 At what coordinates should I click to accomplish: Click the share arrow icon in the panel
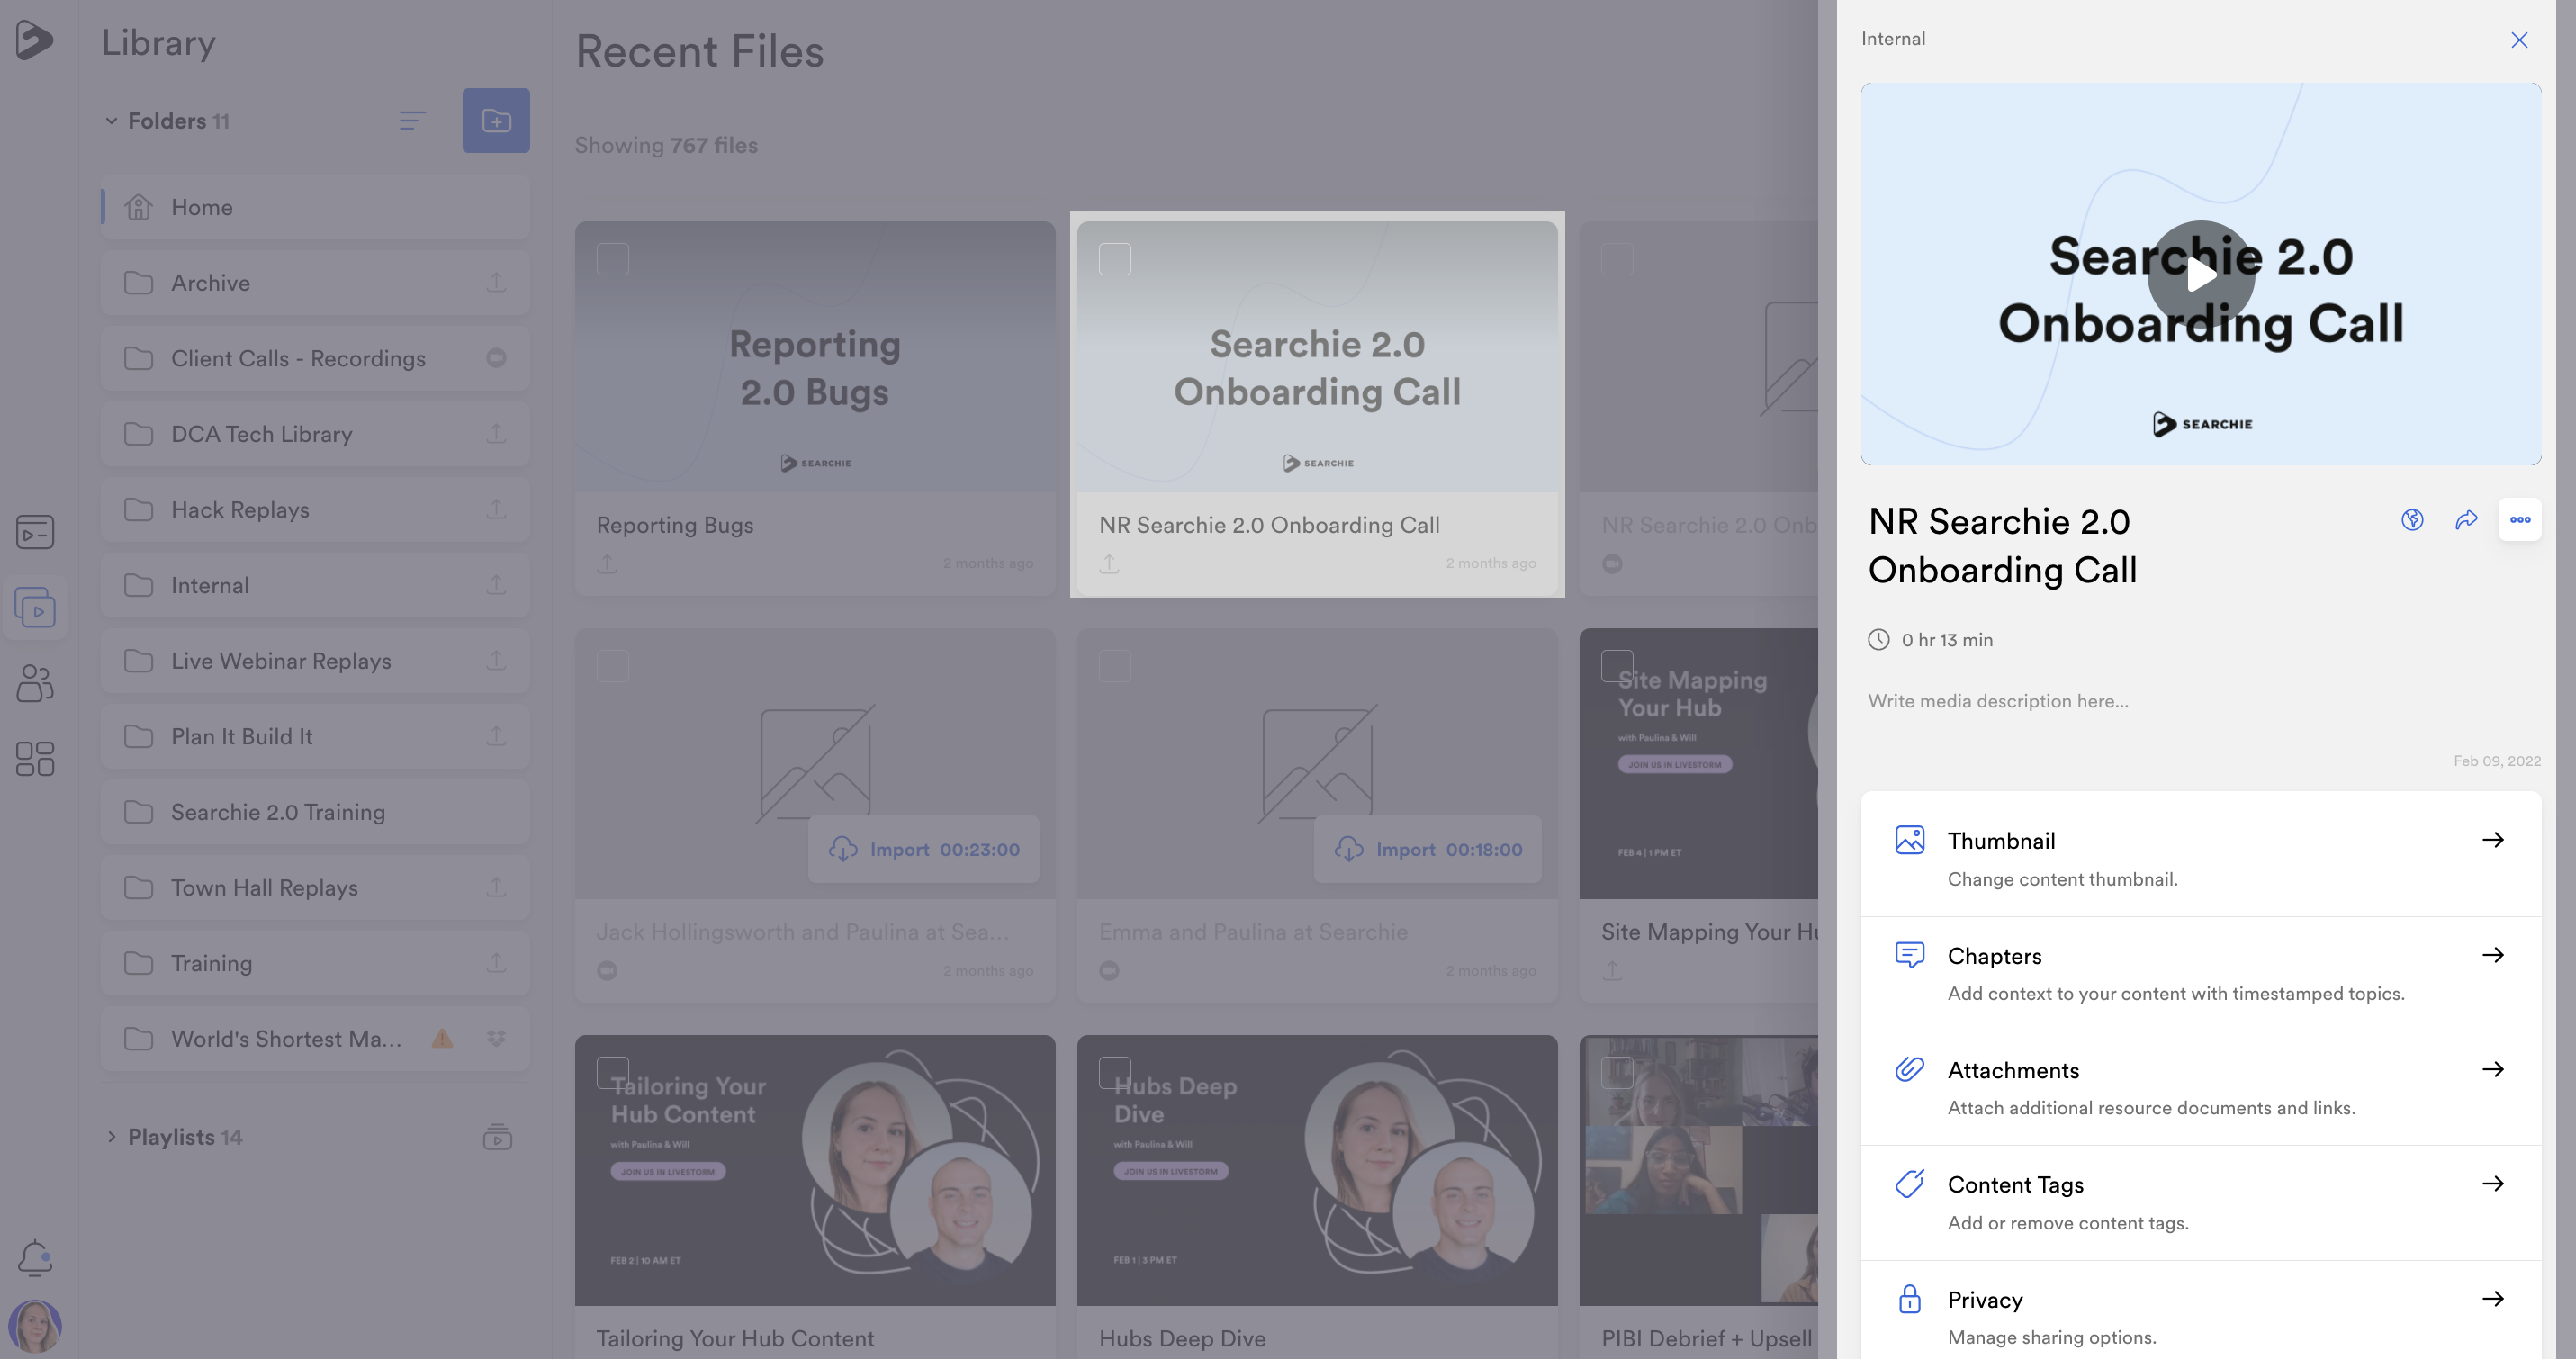2466,519
